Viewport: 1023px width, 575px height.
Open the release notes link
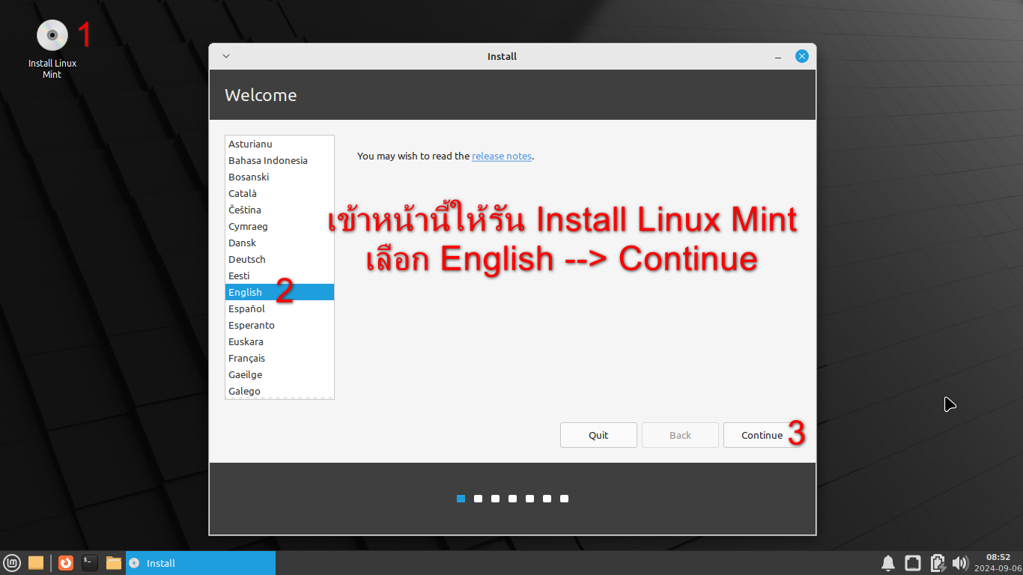(502, 156)
